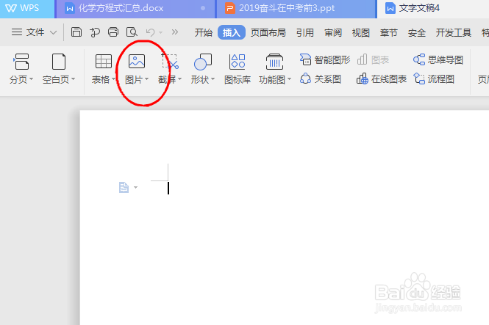This screenshot has height=325, width=489.
Task: Click the export-to-PDF icon in quick toolbar
Action: [95, 32]
